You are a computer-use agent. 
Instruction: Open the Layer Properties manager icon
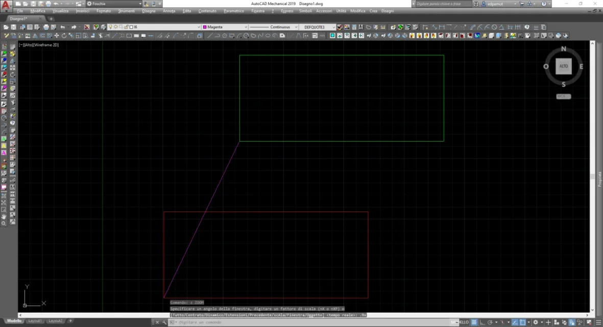coord(97,27)
